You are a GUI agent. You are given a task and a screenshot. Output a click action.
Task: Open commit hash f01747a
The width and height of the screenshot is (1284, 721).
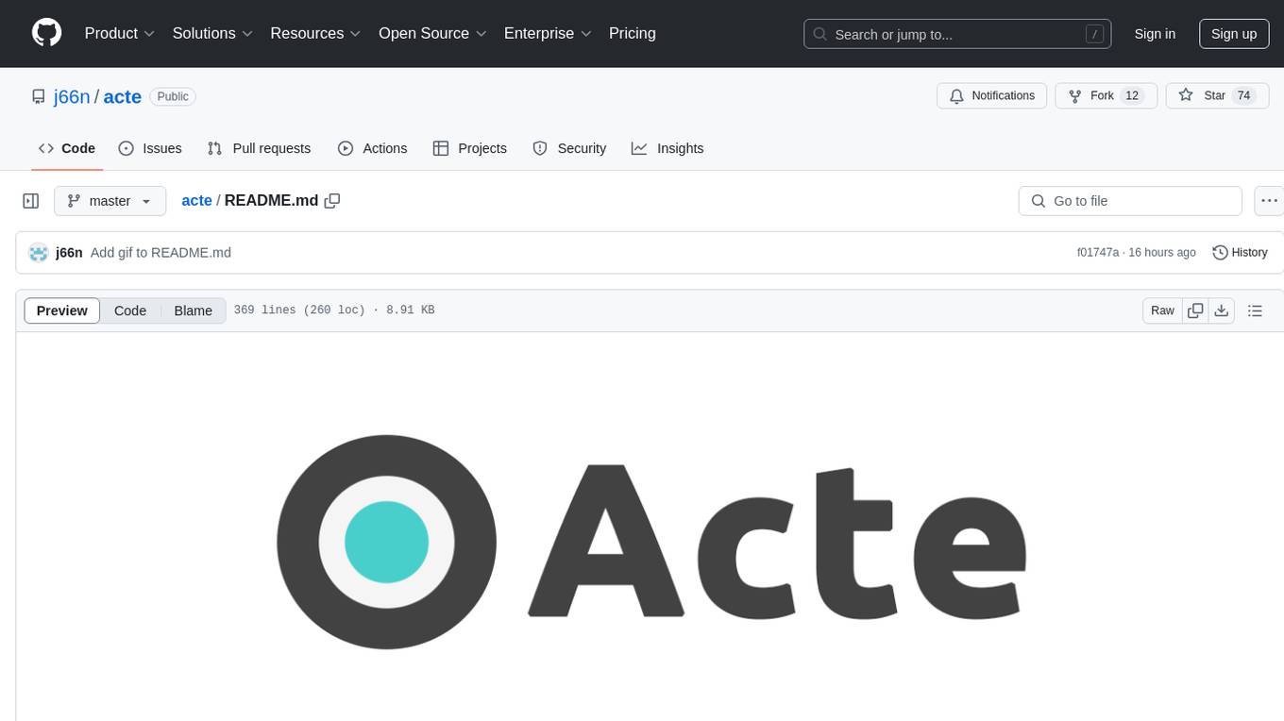[1098, 252]
